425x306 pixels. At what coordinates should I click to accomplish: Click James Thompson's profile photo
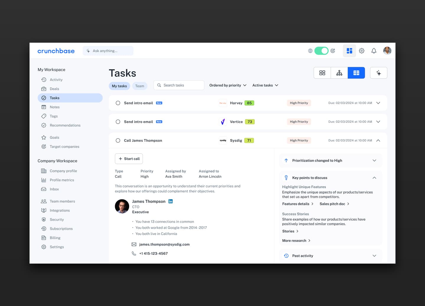(x=122, y=206)
